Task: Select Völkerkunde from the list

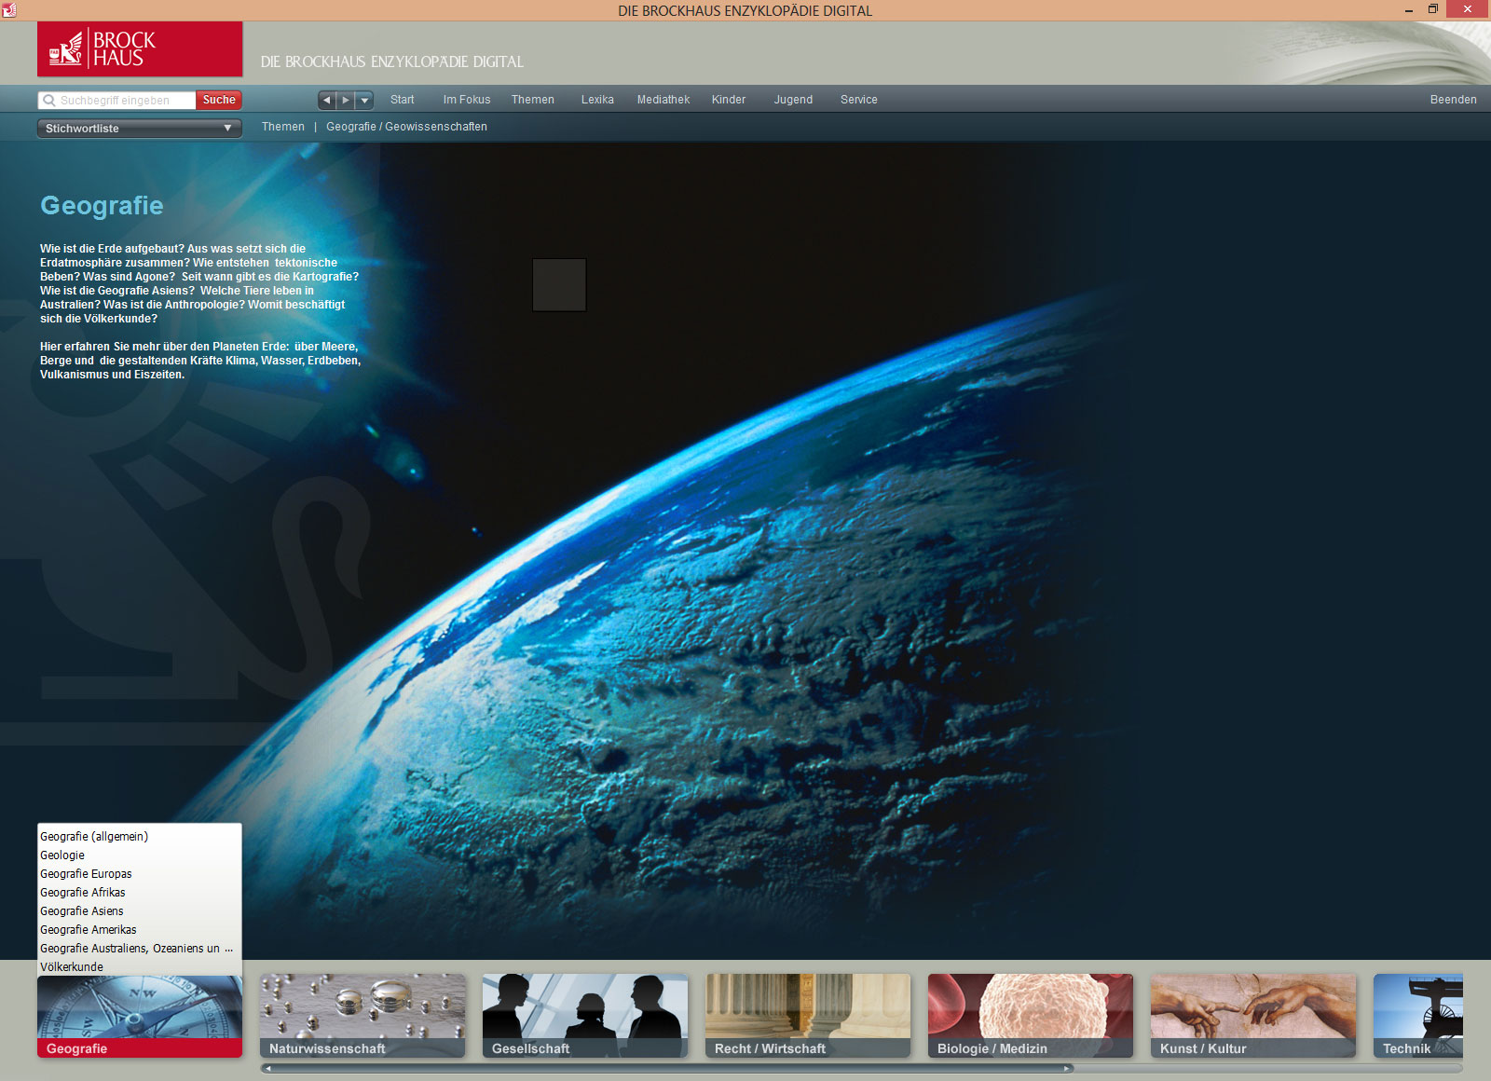Action: (x=139, y=967)
